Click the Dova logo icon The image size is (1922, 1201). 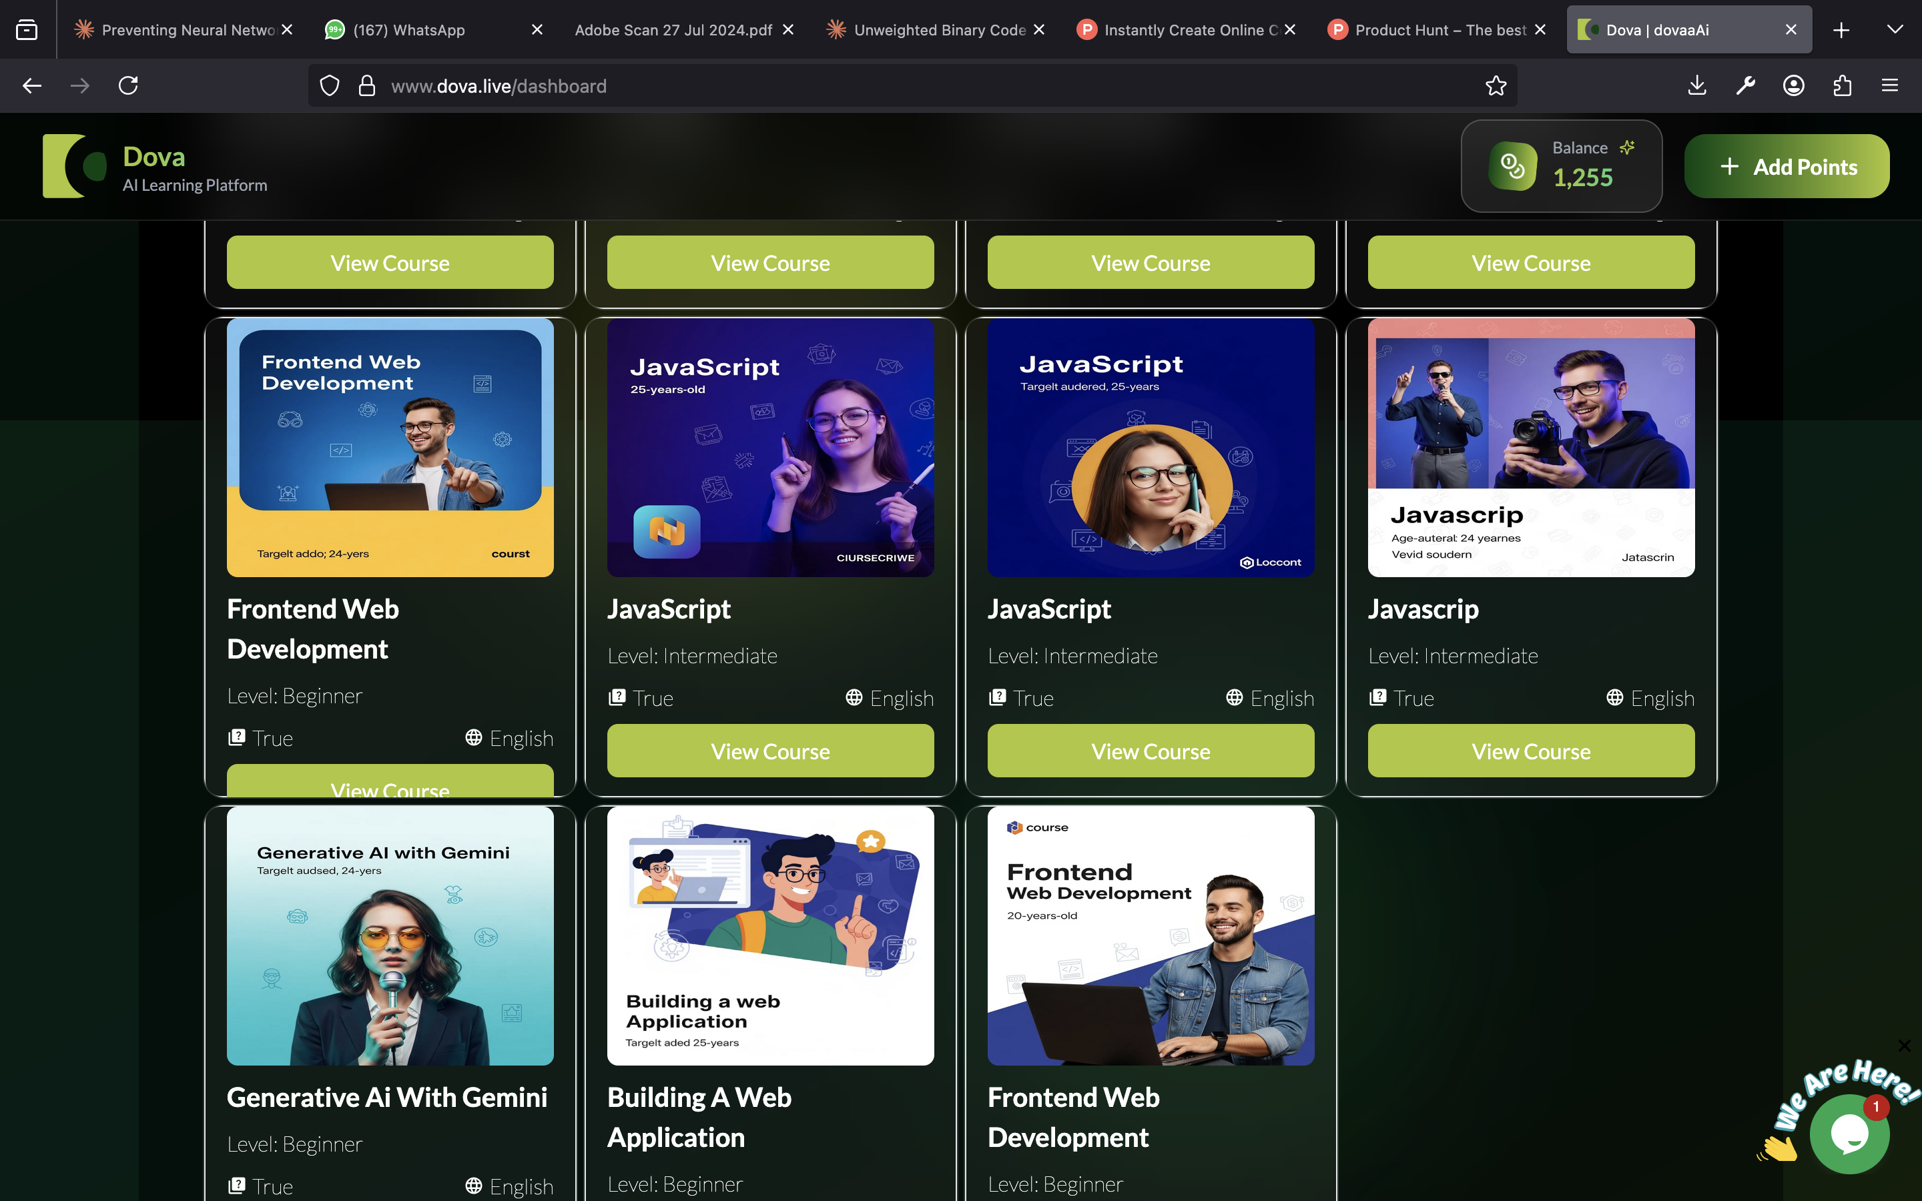click(75, 166)
